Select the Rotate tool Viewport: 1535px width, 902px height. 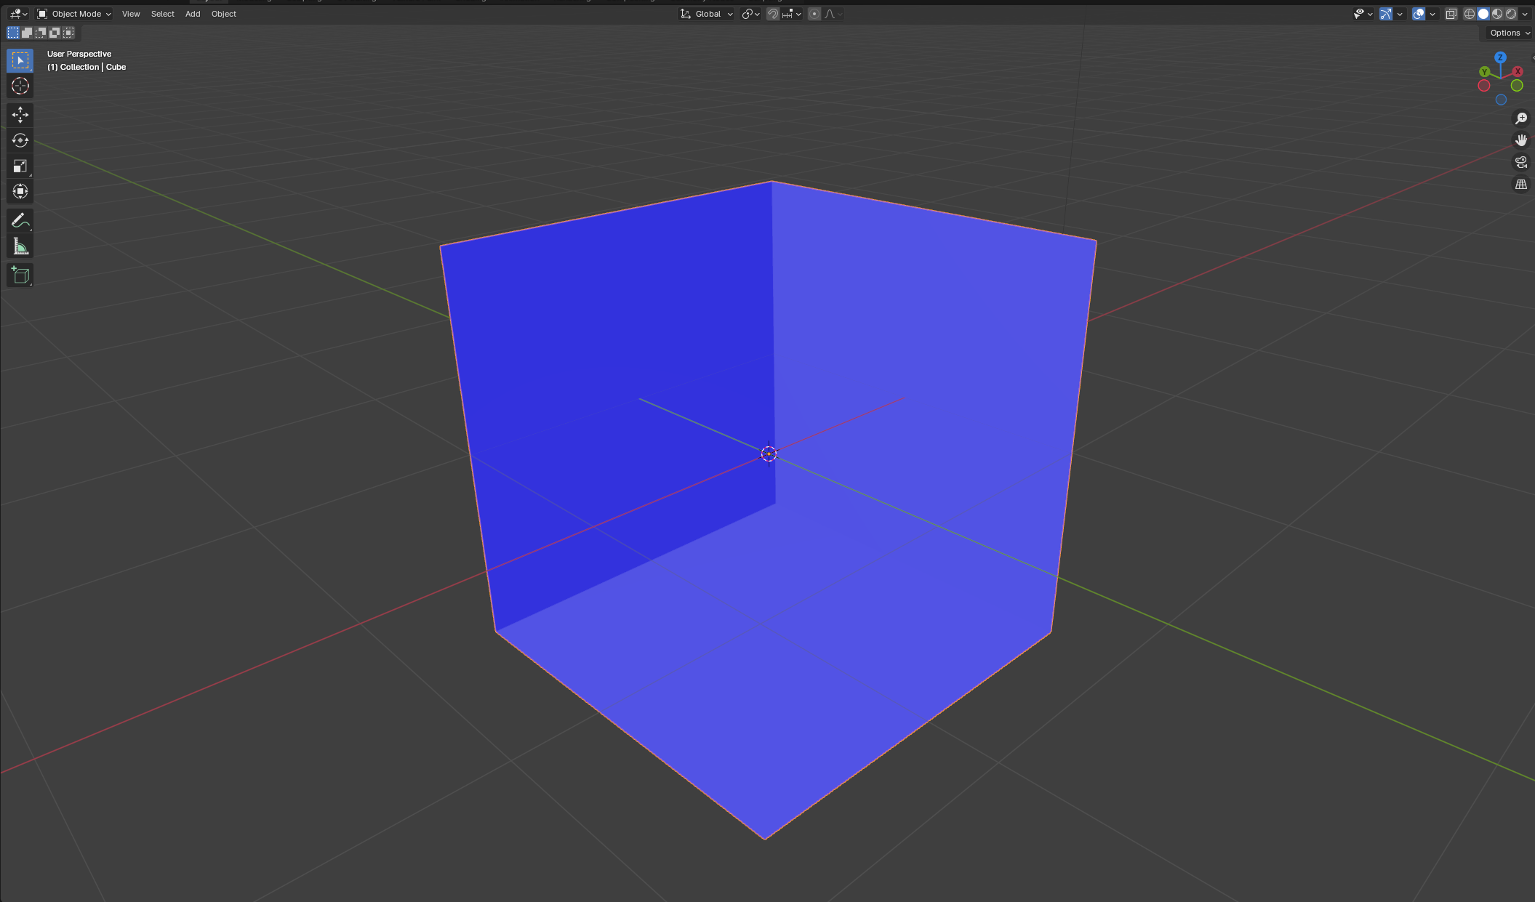pos(20,140)
